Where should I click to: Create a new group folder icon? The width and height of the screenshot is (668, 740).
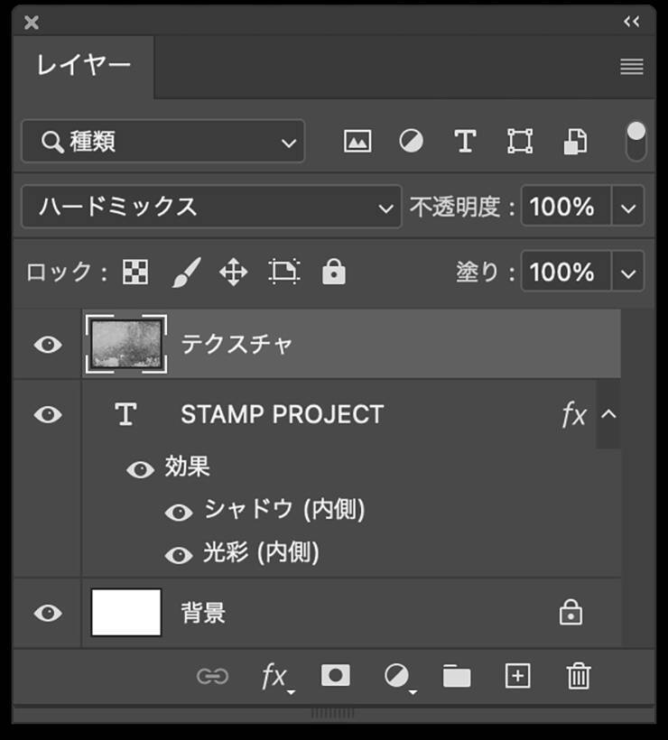457,675
